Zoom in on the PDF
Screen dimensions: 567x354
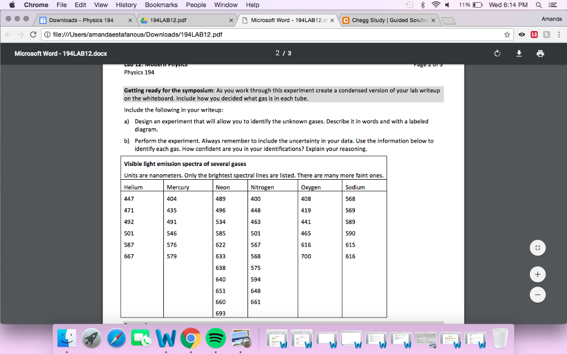pyautogui.click(x=538, y=274)
